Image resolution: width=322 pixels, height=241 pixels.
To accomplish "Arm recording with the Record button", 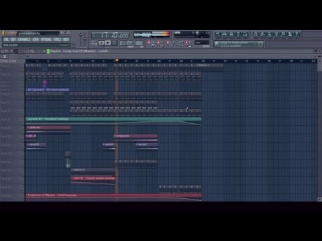I will coord(115,43).
